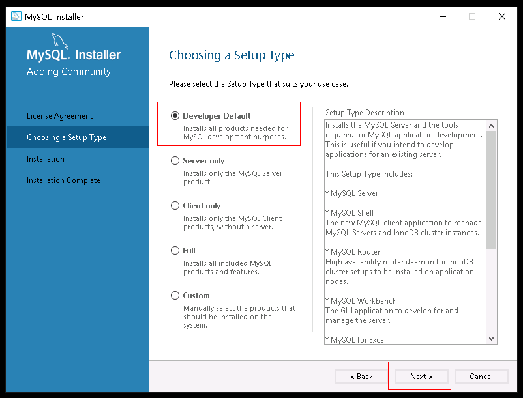The image size is (523, 398).
Task: Click 'Setup Type Description' label
Action: coord(365,113)
